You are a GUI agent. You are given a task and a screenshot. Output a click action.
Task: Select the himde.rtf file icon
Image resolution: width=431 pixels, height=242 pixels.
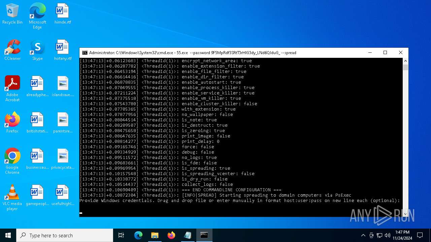pos(62,14)
